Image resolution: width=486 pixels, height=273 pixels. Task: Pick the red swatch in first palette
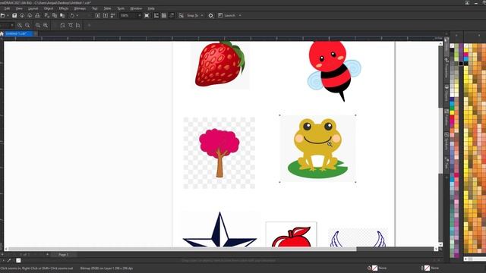point(452,118)
